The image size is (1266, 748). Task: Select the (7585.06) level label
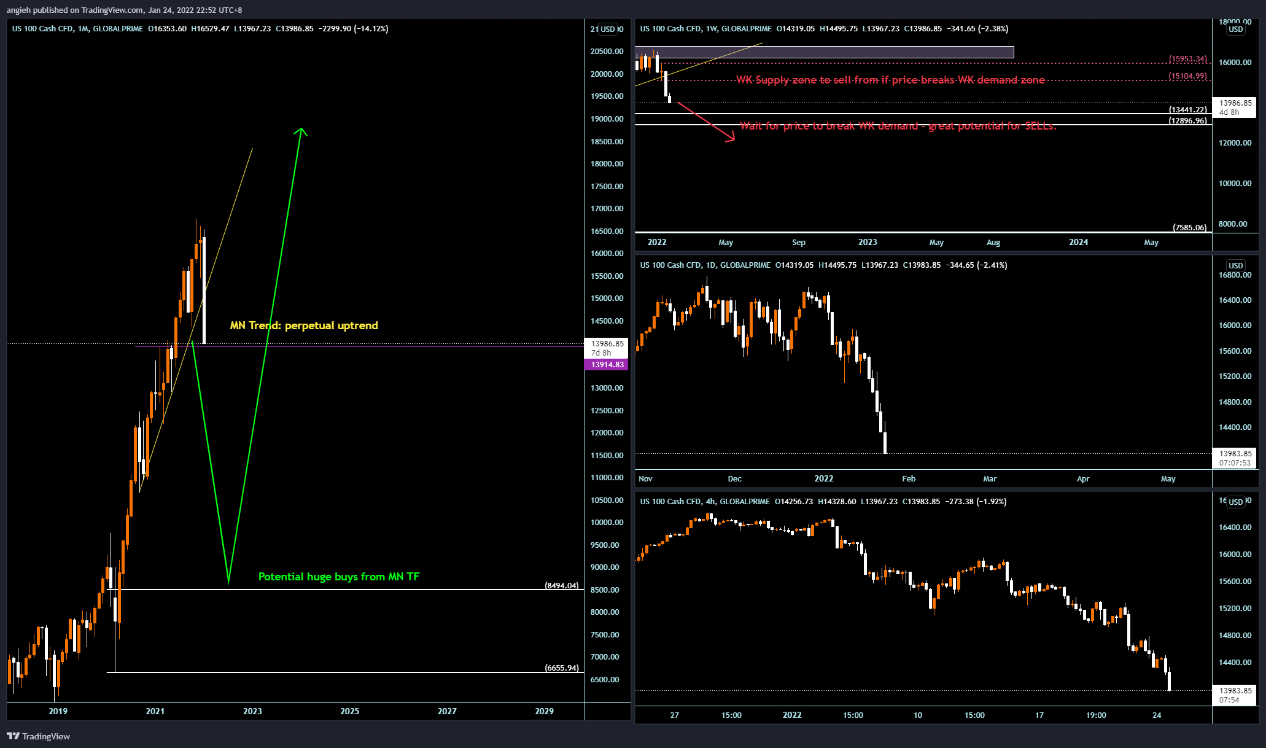(x=1190, y=228)
